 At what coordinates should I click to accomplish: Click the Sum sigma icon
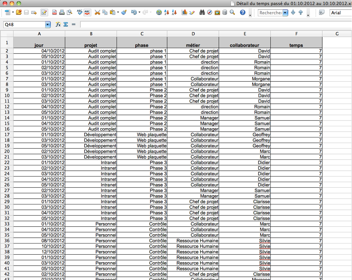coord(66,24)
